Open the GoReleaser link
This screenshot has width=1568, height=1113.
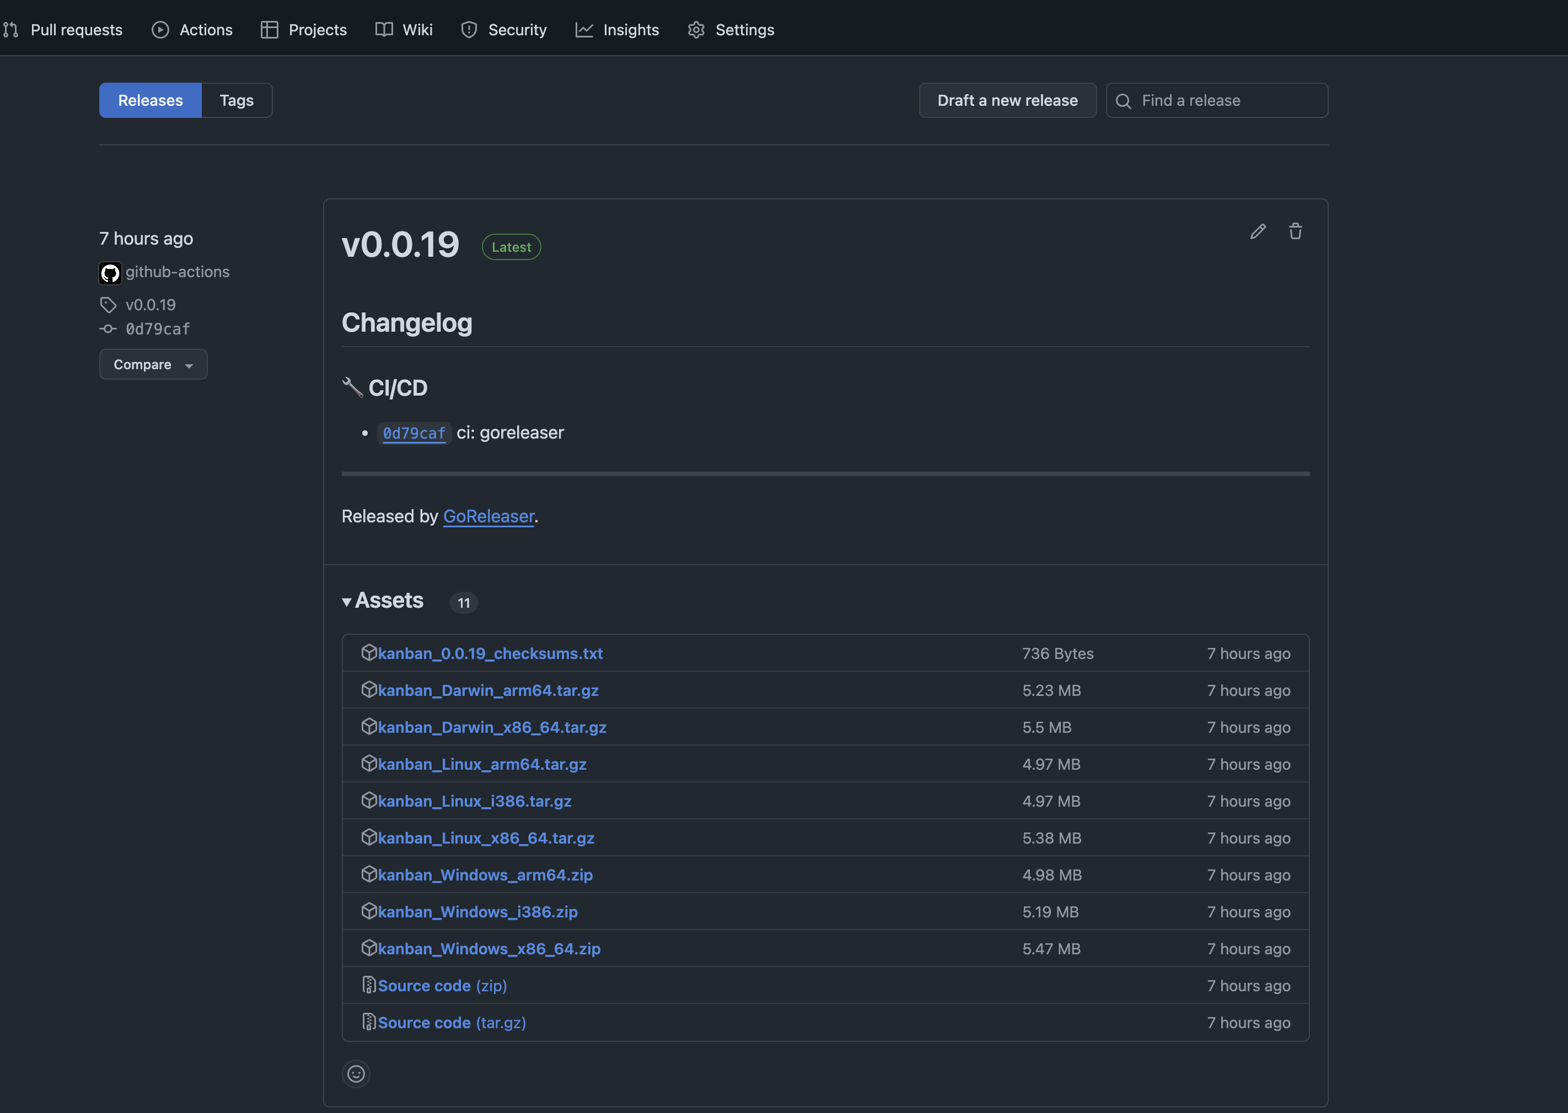tap(488, 516)
